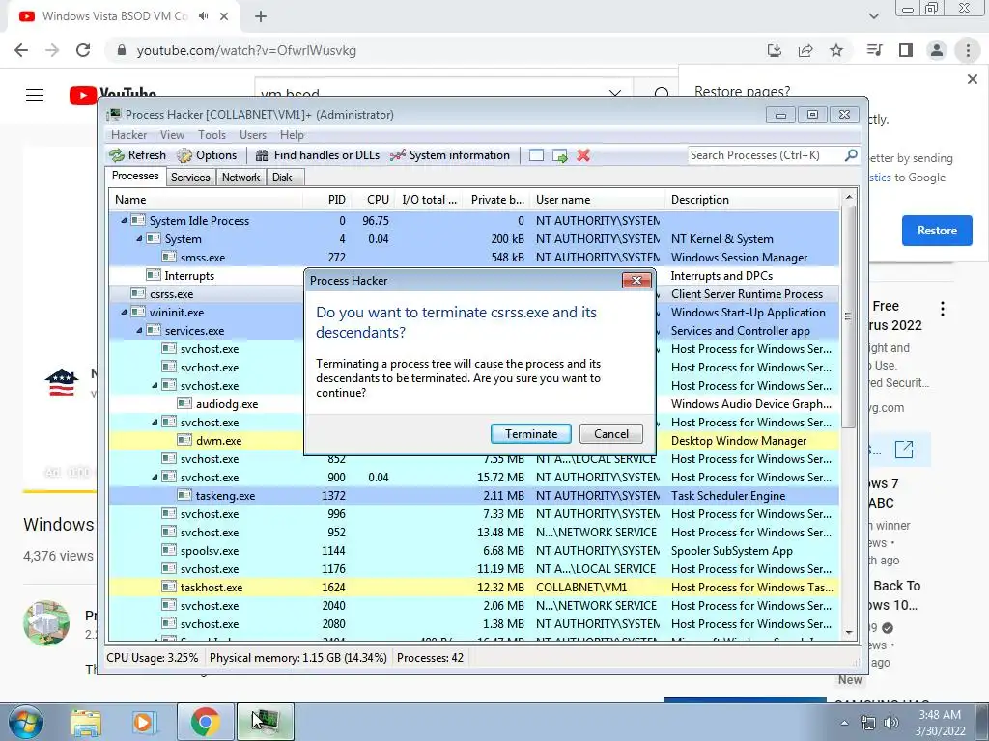Screen dimensions: 989x741
Task: Click the find window and thread icon
Action: point(559,155)
